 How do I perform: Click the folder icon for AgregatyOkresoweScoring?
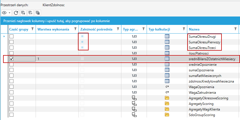pyautogui.click(x=167, y=98)
